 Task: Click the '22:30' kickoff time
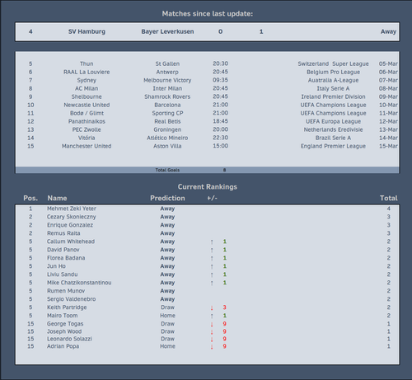[x=221, y=138]
